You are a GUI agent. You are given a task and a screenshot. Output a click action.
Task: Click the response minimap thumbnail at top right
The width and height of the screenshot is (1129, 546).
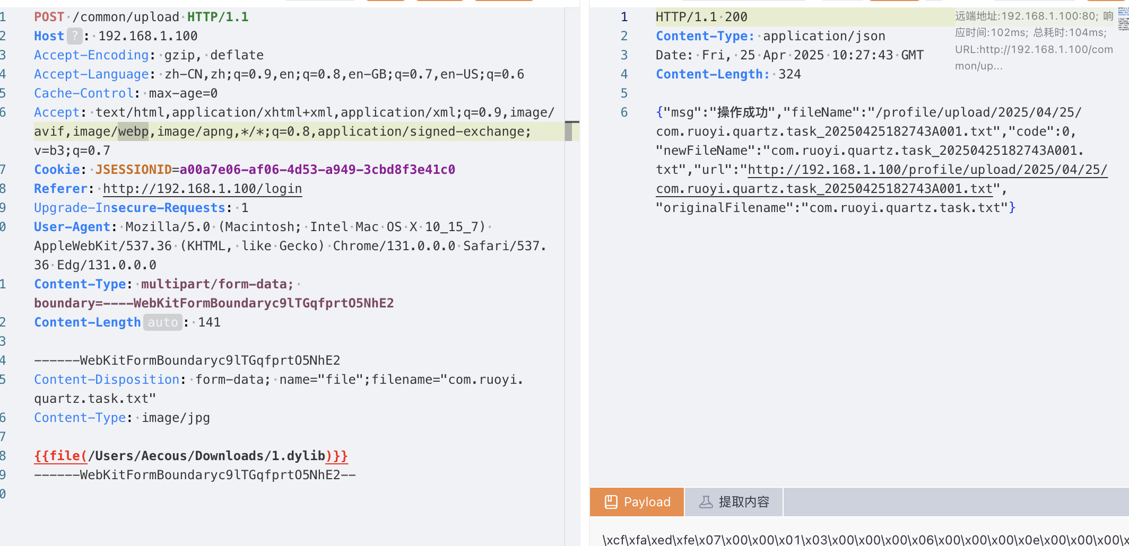click(1123, 19)
